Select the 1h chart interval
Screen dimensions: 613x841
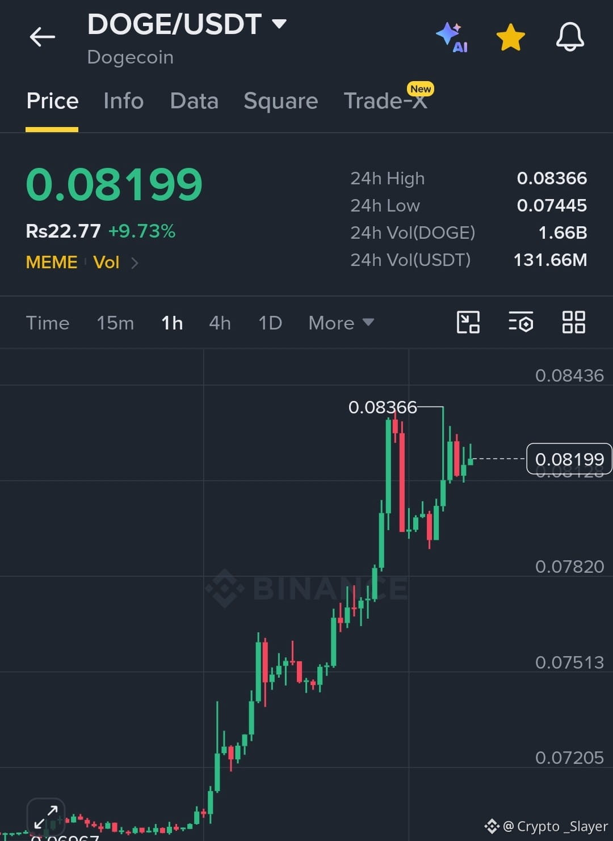[x=172, y=323]
